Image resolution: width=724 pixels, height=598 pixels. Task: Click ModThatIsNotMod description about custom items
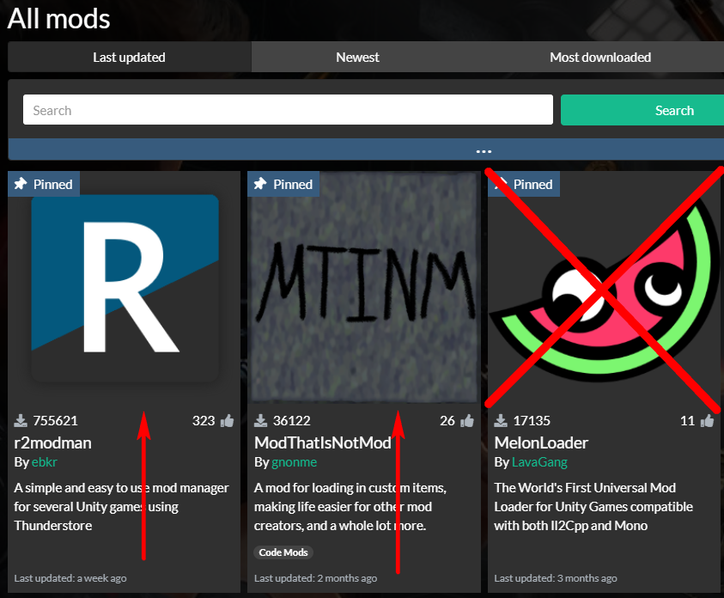pyautogui.click(x=350, y=507)
